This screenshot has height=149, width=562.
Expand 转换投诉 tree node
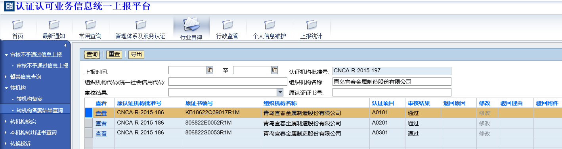pyautogui.click(x=5, y=143)
